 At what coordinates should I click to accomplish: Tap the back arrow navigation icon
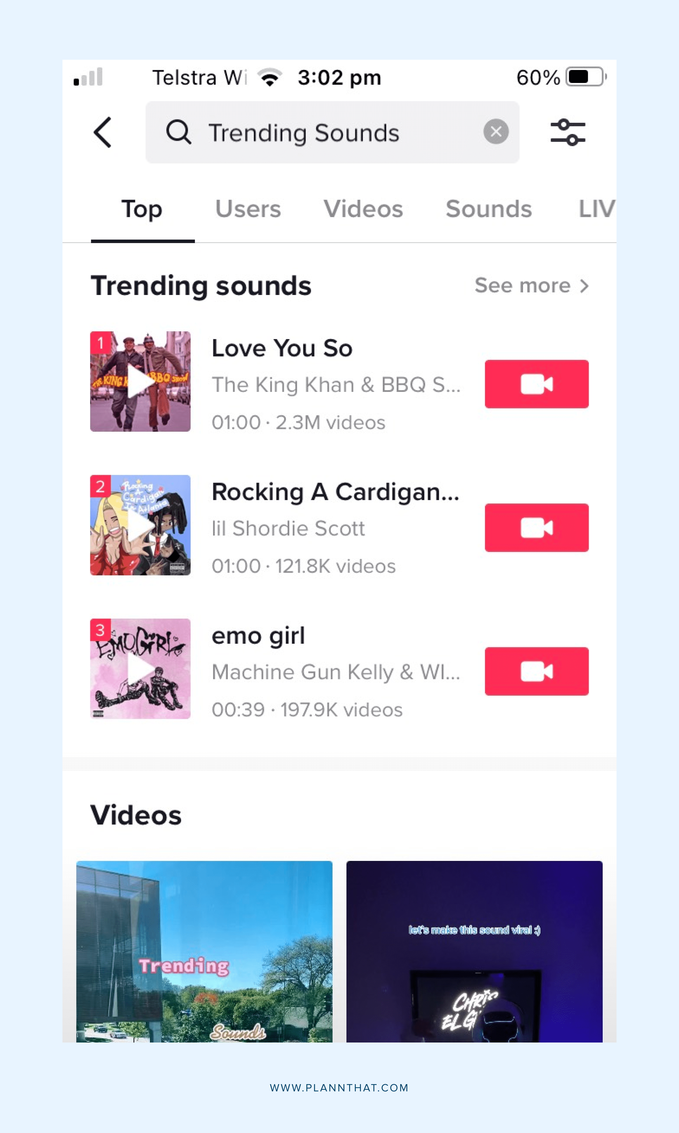(104, 132)
